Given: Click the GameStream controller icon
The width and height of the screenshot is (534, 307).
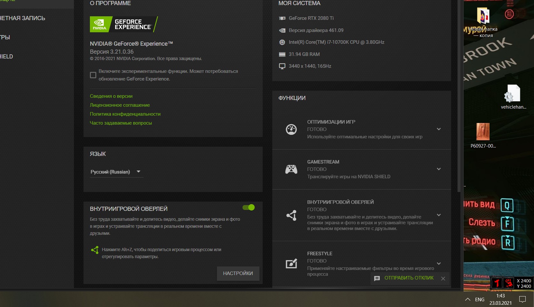Looking at the screenshot, I should pos(291,169).
